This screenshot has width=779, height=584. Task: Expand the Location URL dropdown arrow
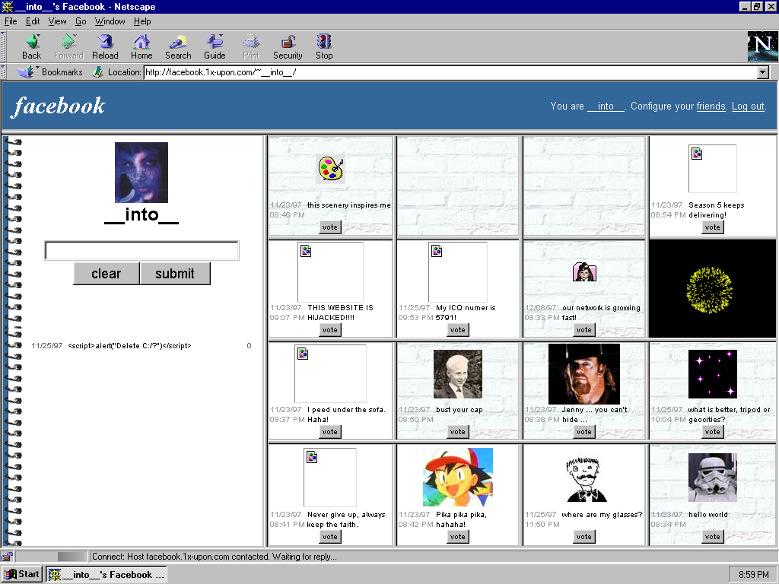[x=763, y=72]
